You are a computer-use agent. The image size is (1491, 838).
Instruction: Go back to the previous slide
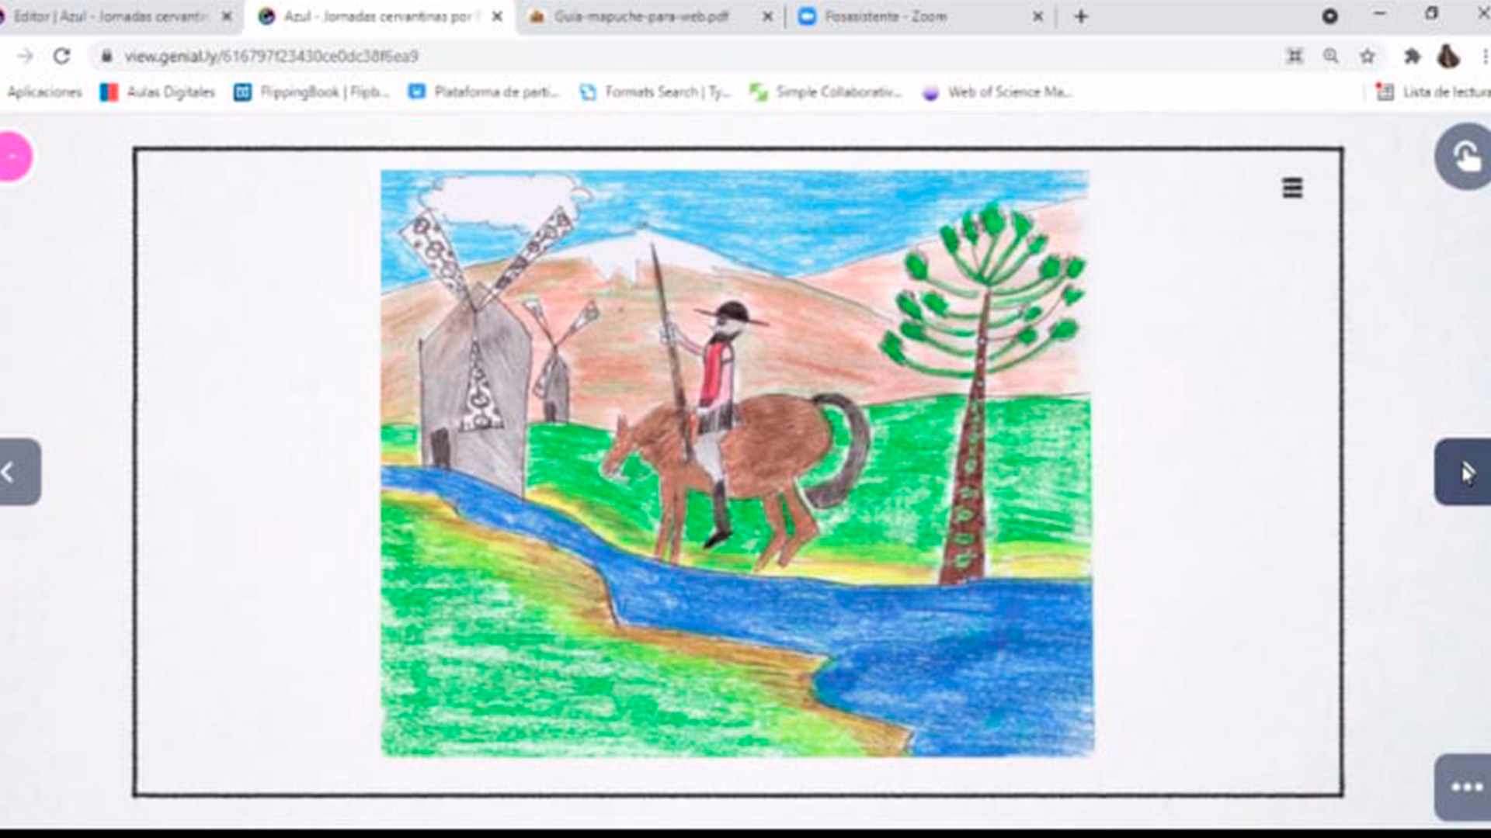tap(17, 472)
